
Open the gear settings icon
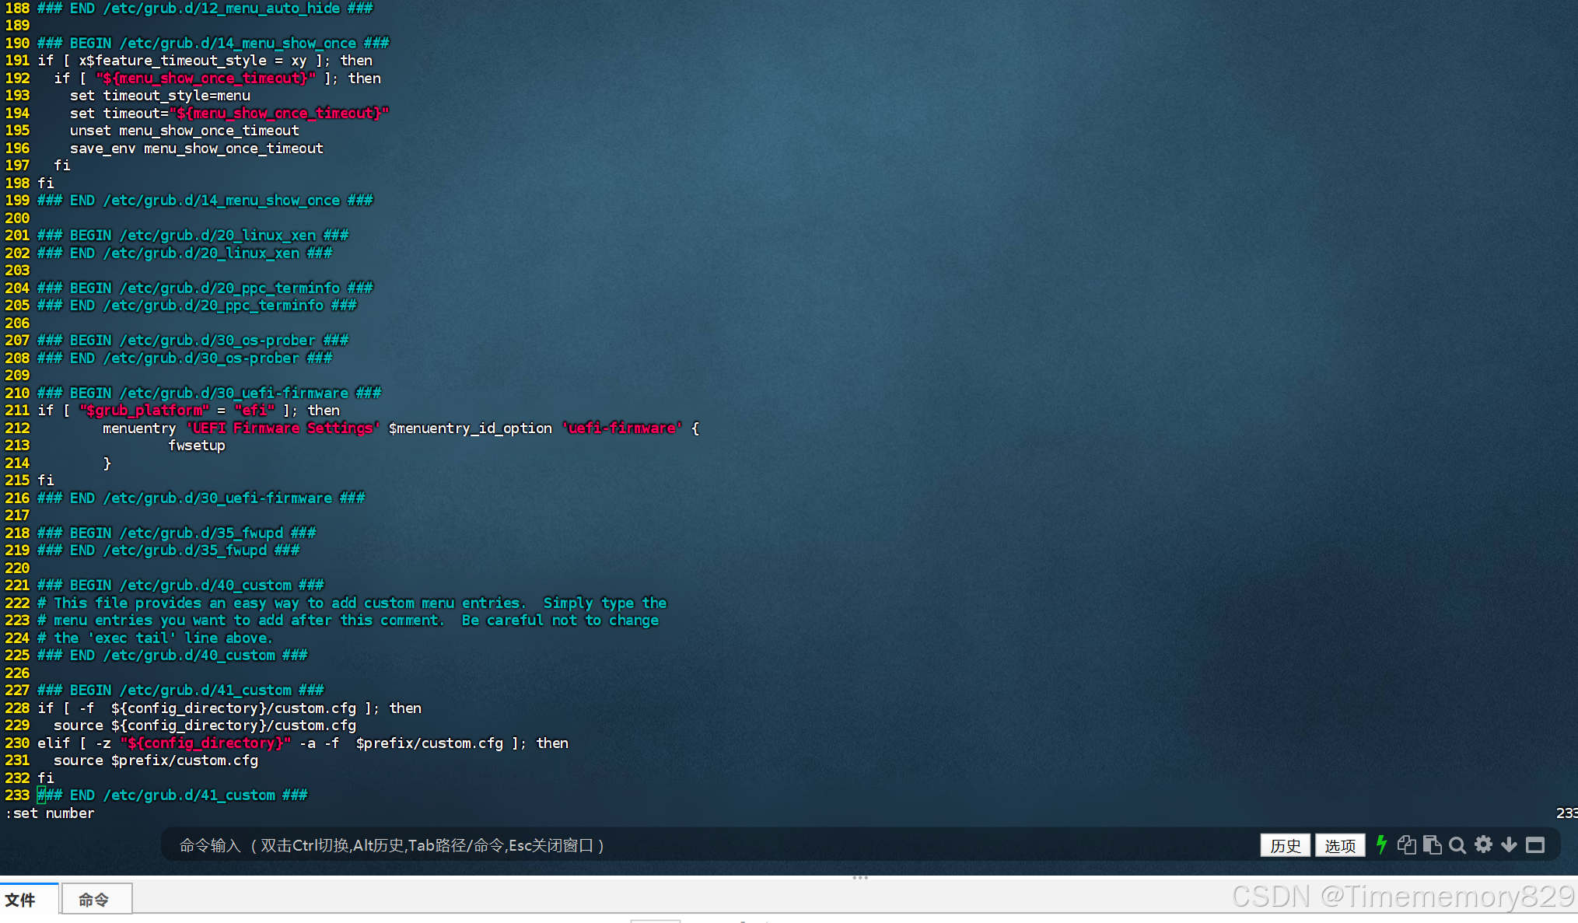coord(1483,845)
